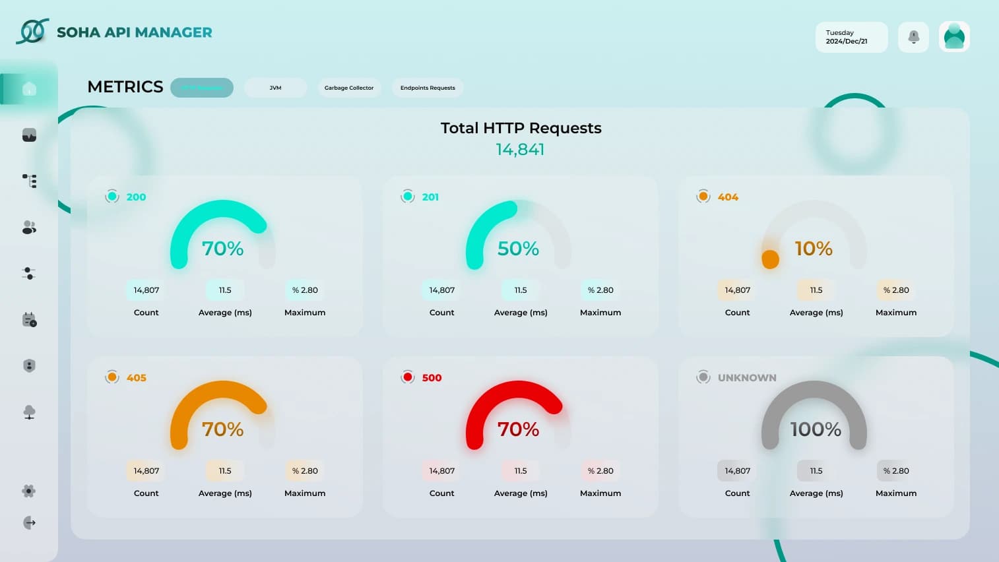This screenshot has height=562, width=999.
Task: Click the status dot beside 200
Action: coord(112,197)
